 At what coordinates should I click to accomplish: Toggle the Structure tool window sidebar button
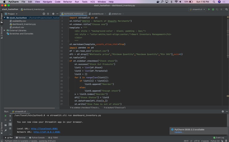(2, 33)
